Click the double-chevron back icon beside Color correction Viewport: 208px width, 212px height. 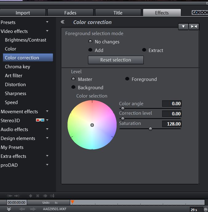tap(62, 22)
